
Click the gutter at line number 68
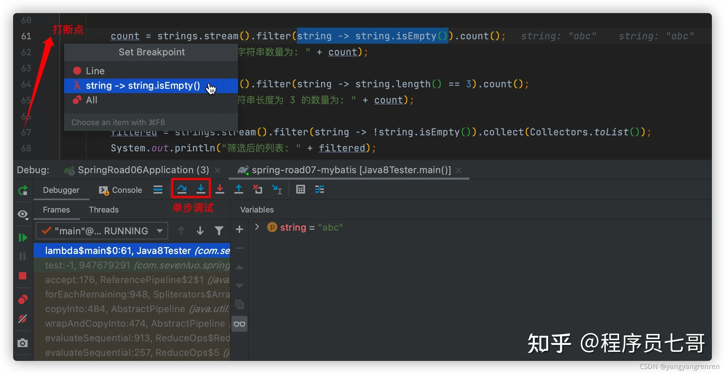[26, 148]
